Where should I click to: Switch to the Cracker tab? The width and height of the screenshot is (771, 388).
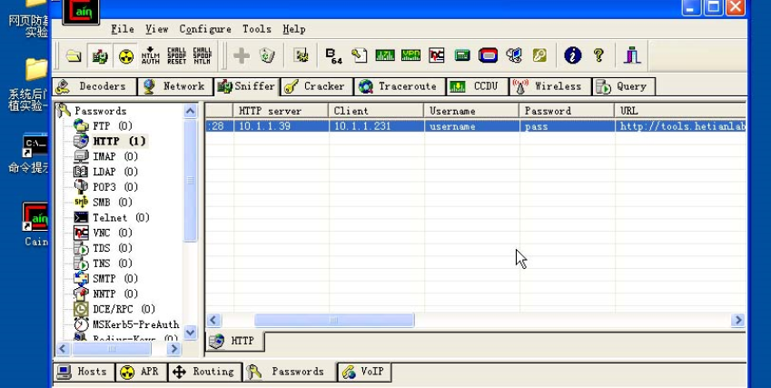[317, 86]
